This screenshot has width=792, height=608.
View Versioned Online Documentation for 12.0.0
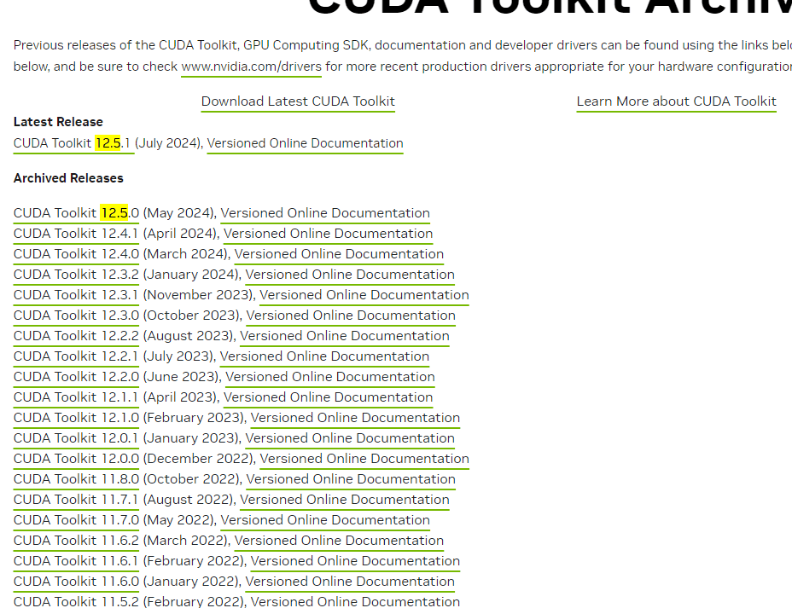(364, 458)
